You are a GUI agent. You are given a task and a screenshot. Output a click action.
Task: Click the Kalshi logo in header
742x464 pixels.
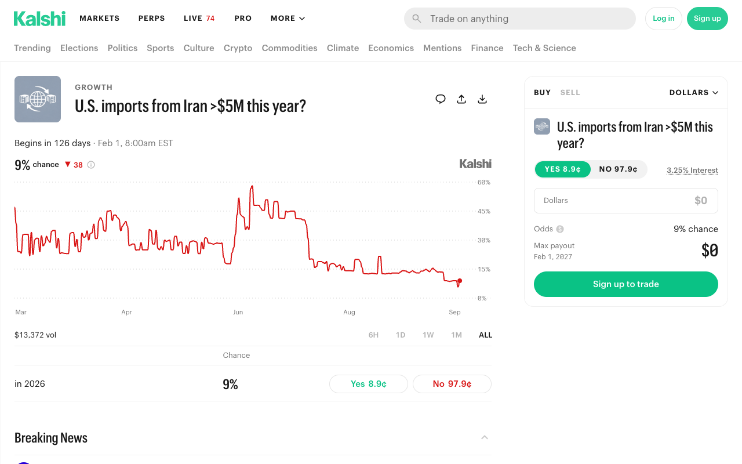coord(39,19)
